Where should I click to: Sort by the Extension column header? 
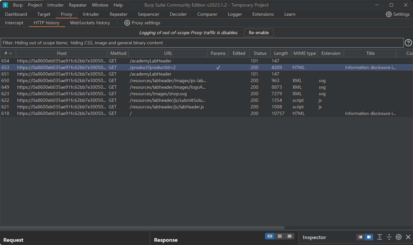(x=331, y=53)
